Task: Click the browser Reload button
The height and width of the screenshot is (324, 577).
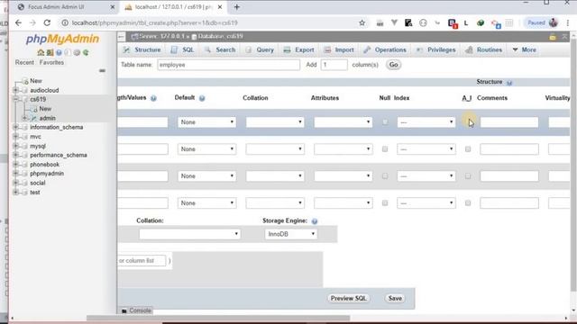Action: [x=47, y=22]
